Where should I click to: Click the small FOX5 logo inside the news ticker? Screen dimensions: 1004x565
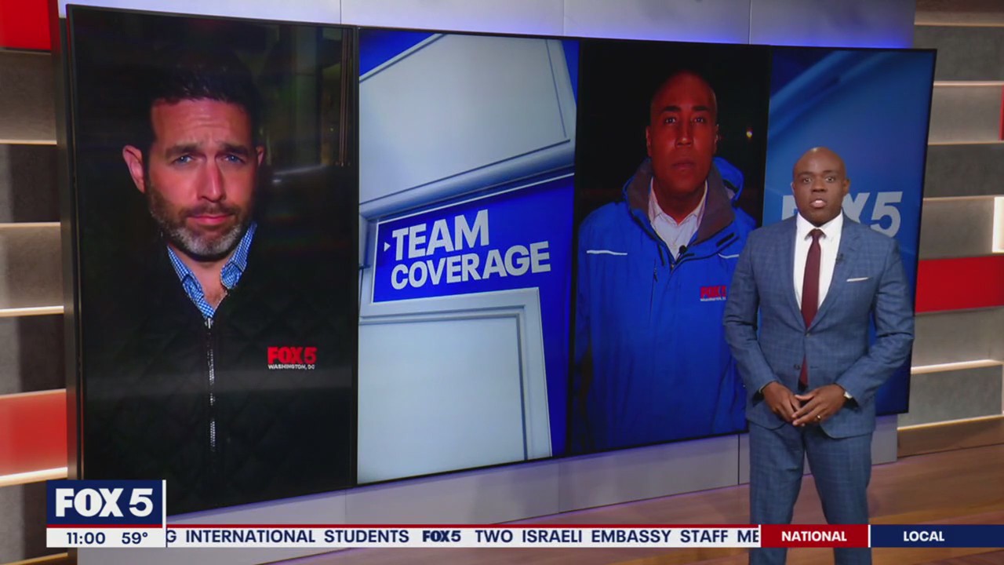[x=442, y=537]
